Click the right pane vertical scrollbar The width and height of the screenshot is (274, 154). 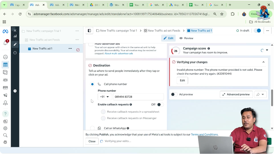pos(272,98)
